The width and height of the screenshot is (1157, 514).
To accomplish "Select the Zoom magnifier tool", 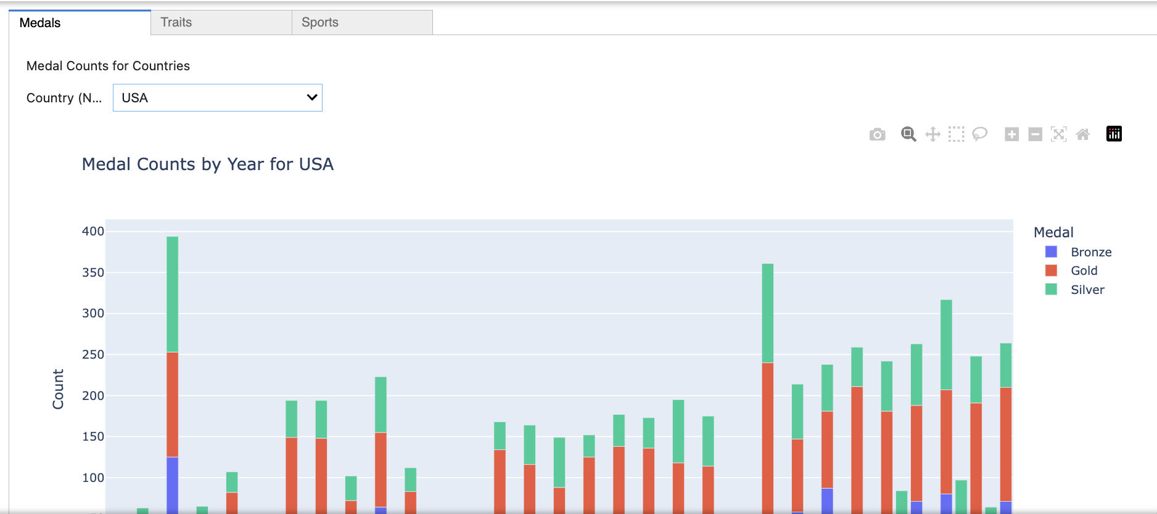I will tap(908, 134).
